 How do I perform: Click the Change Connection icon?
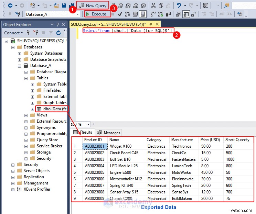point(18,14)
